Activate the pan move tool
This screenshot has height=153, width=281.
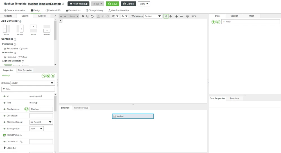tap(171, 16)
